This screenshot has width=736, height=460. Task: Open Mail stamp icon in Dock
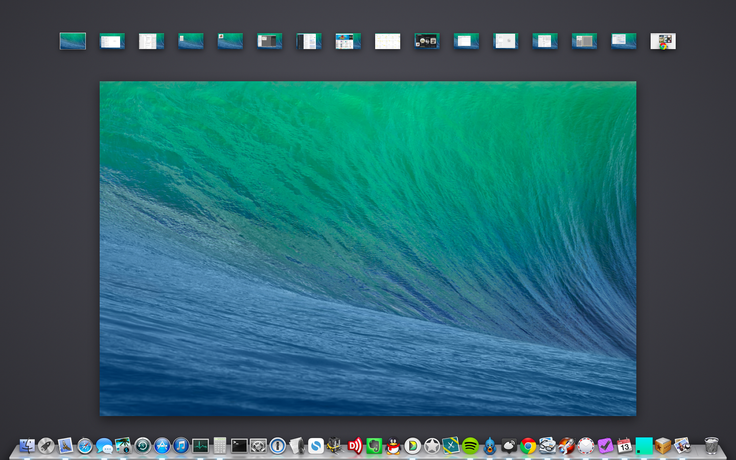click(x=65, y=446)
